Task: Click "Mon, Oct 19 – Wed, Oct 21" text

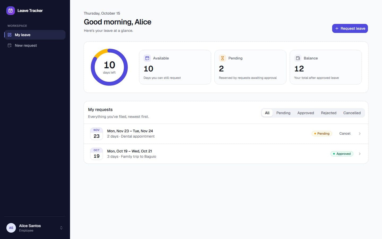Action: point(129,151)
